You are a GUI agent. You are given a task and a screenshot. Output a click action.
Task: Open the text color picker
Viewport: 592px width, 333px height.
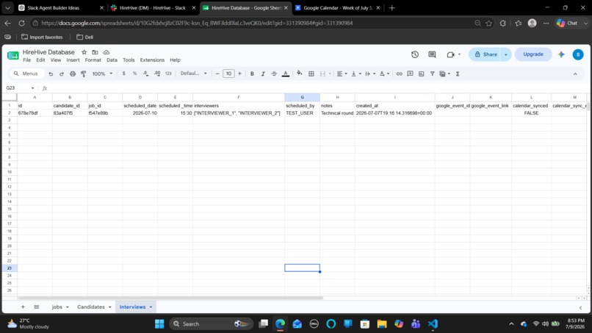tap(286, 74)
